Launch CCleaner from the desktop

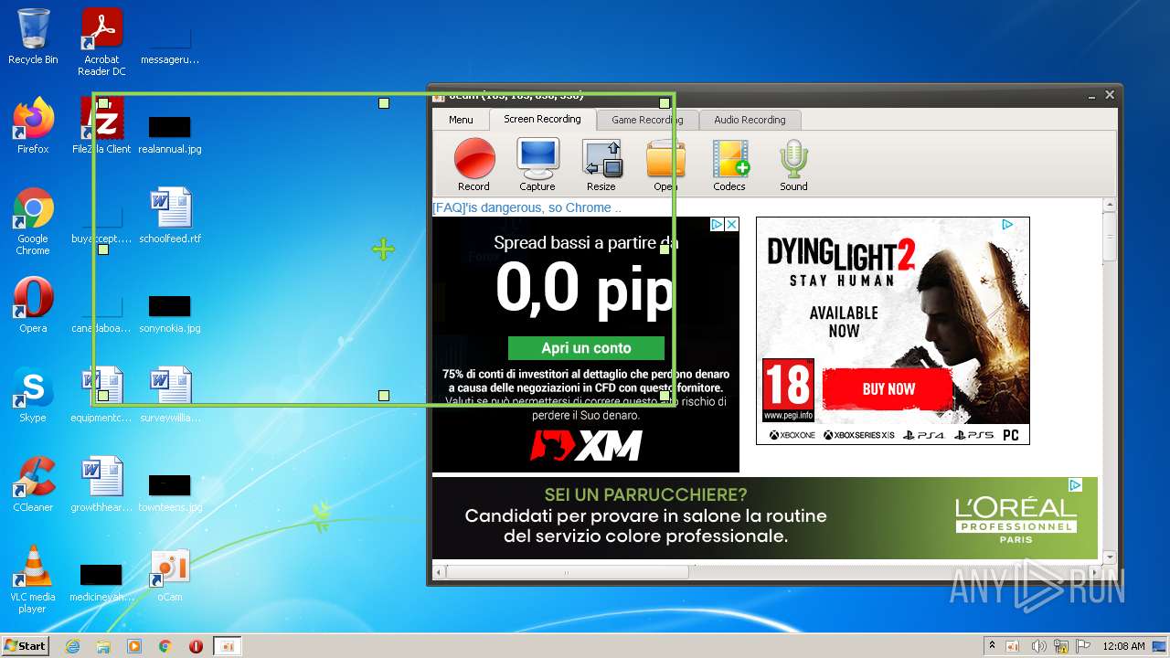click(33, 485)
